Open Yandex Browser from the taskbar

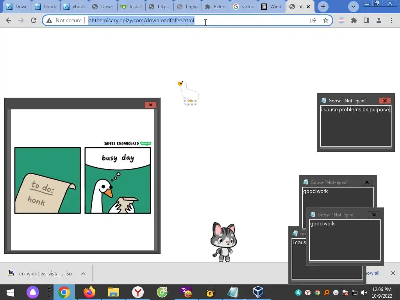(x=138, y=292)
